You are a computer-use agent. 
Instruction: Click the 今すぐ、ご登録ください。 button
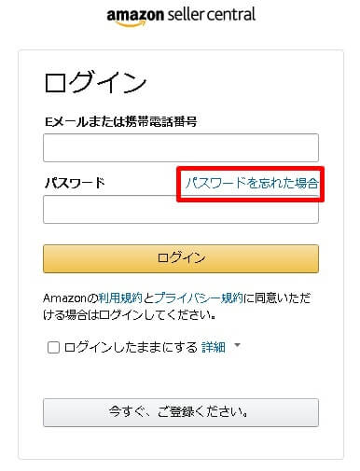(x=181, y=412)
